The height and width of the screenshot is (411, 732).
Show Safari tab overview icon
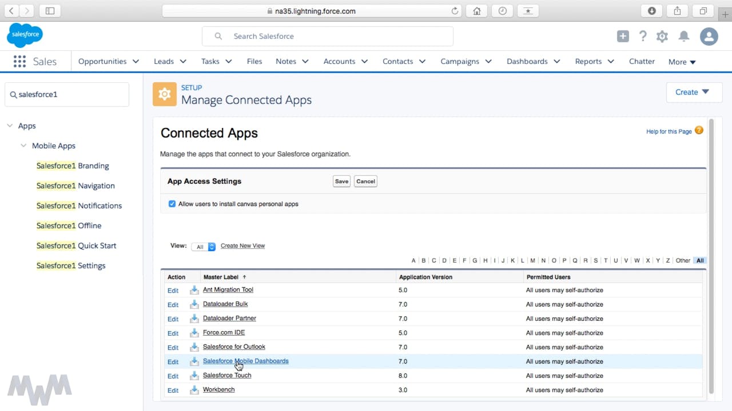coord(703,11)
